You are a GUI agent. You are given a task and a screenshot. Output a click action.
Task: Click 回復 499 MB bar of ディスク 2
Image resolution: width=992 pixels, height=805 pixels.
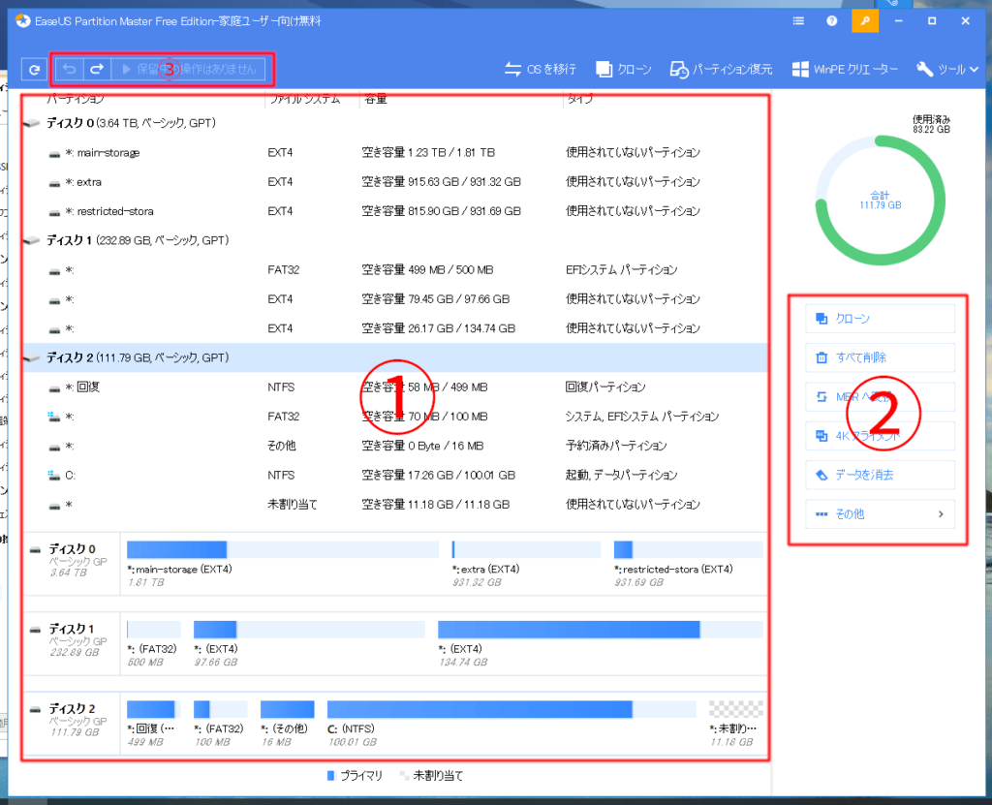click(x=153, y=709)
